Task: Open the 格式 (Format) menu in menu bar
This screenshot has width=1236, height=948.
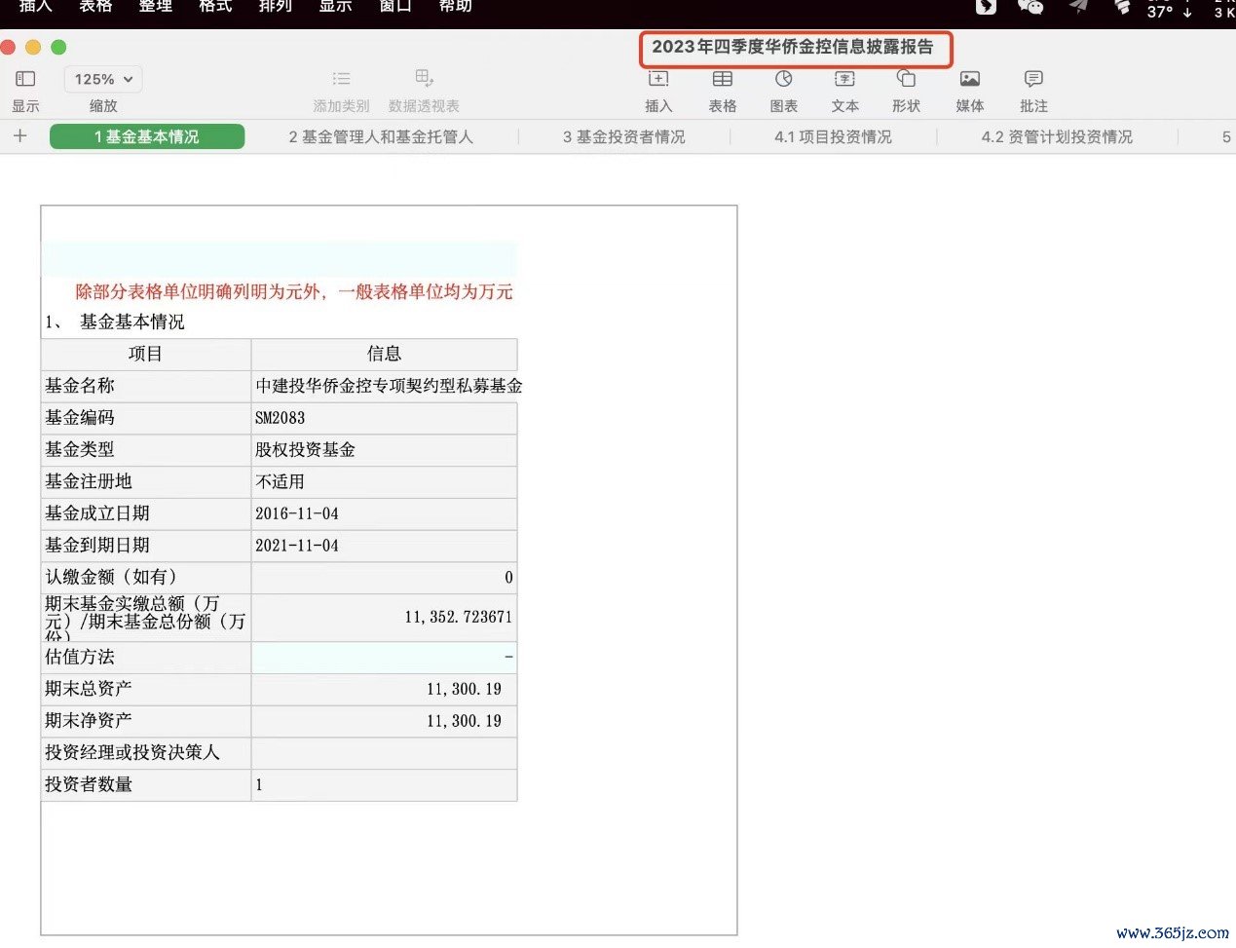Action: pyautogui.click(x=215, y=7)
